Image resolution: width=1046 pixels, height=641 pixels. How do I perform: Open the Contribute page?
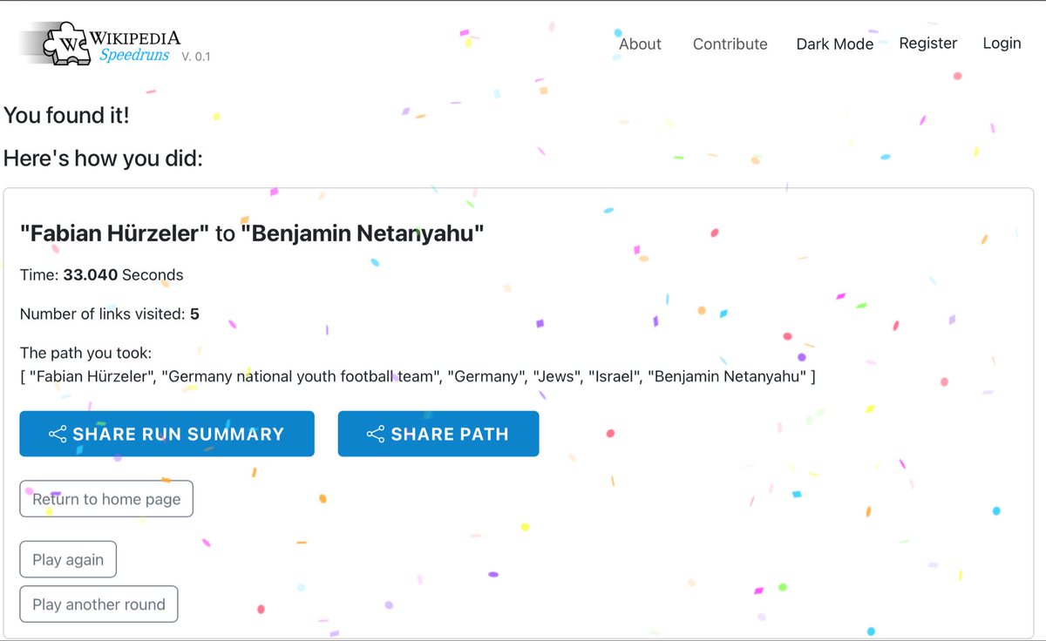(x=730, y=44)
